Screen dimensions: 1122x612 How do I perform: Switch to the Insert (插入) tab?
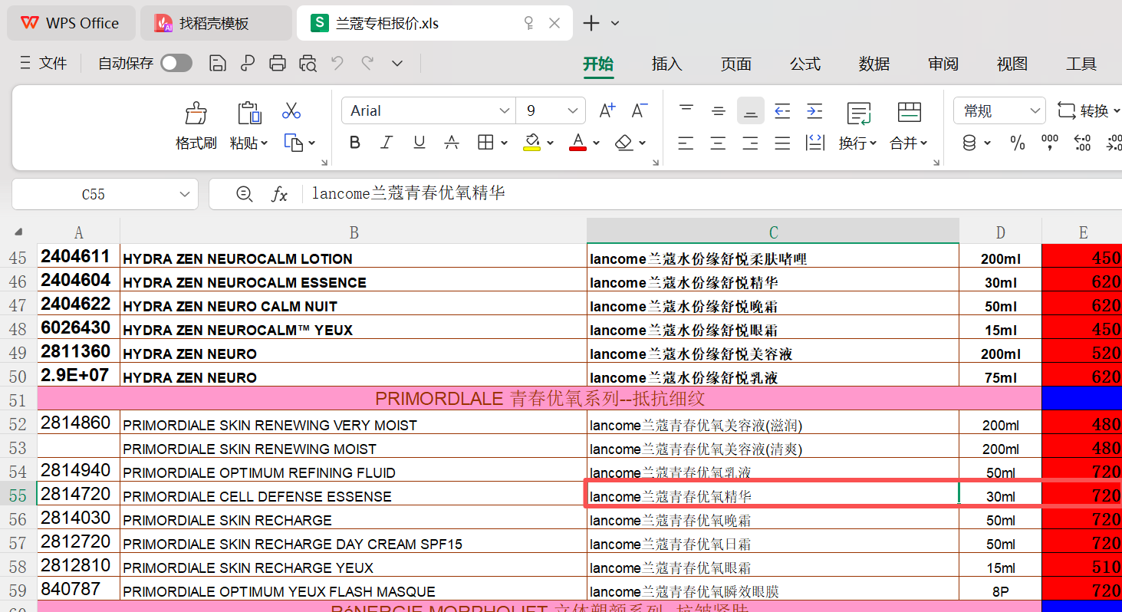[x=666, y=64]
